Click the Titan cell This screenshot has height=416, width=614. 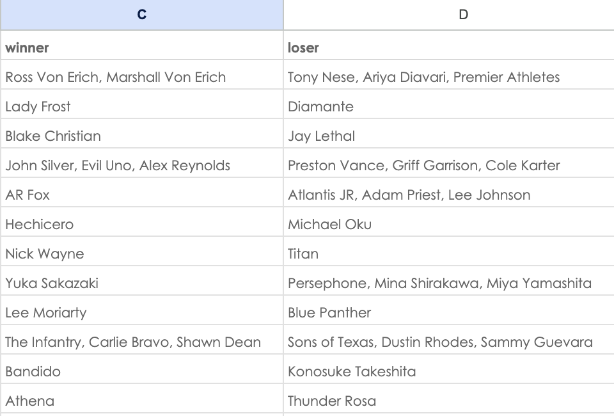[449, 251]
